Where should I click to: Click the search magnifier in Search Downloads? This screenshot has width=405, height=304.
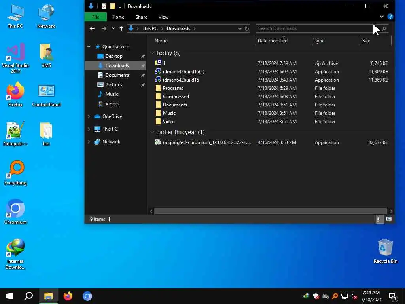(x=384, y=28)
